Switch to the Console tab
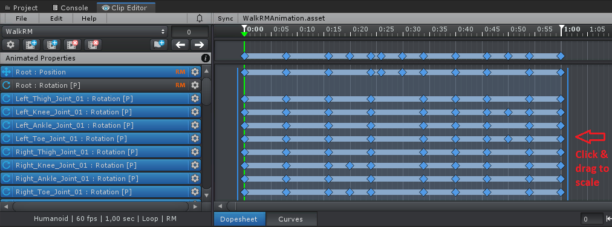 [70, 8]
